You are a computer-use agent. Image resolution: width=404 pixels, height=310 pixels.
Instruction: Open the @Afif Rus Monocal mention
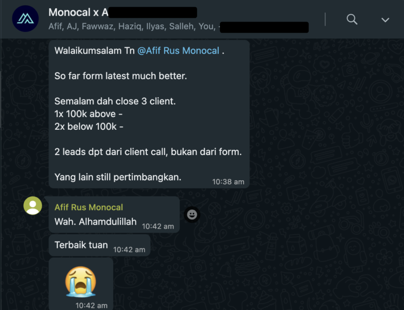[x=178, y=51]
